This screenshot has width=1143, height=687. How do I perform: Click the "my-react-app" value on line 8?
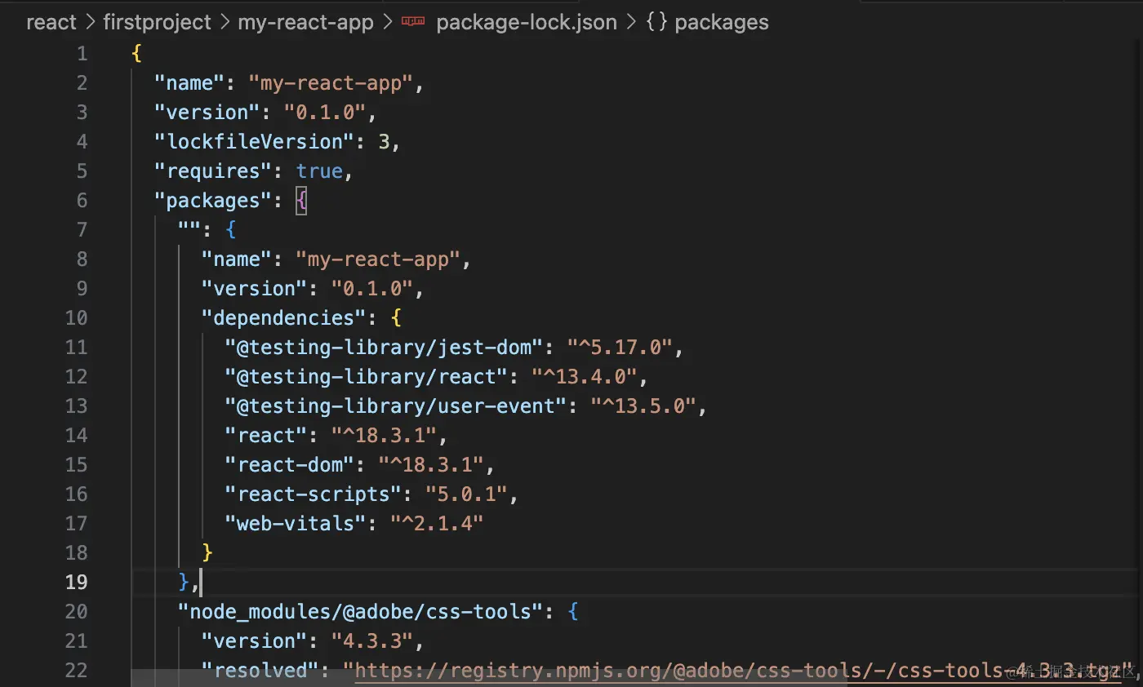[x=379, y=259]
